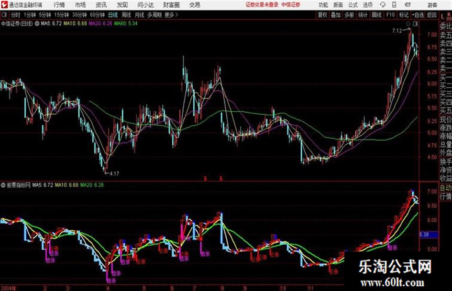Click the mobile phone icon

pos(394,5)
